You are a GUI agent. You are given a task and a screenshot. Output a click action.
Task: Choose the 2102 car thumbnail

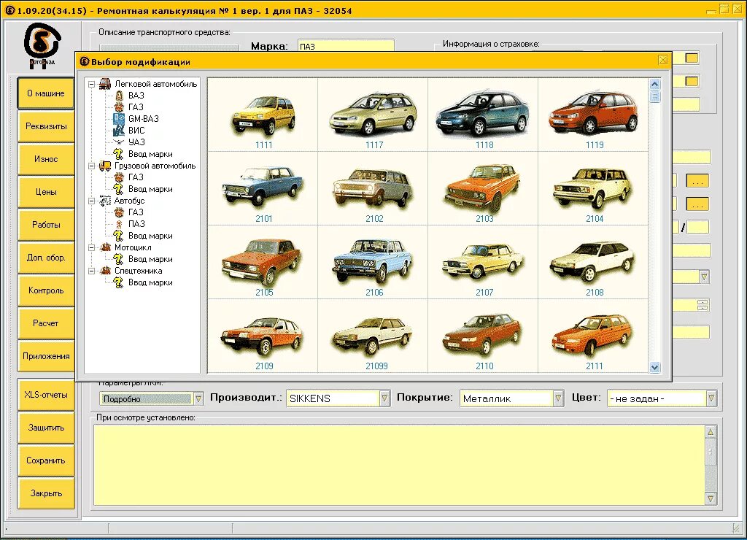click(x=373, y=188)
